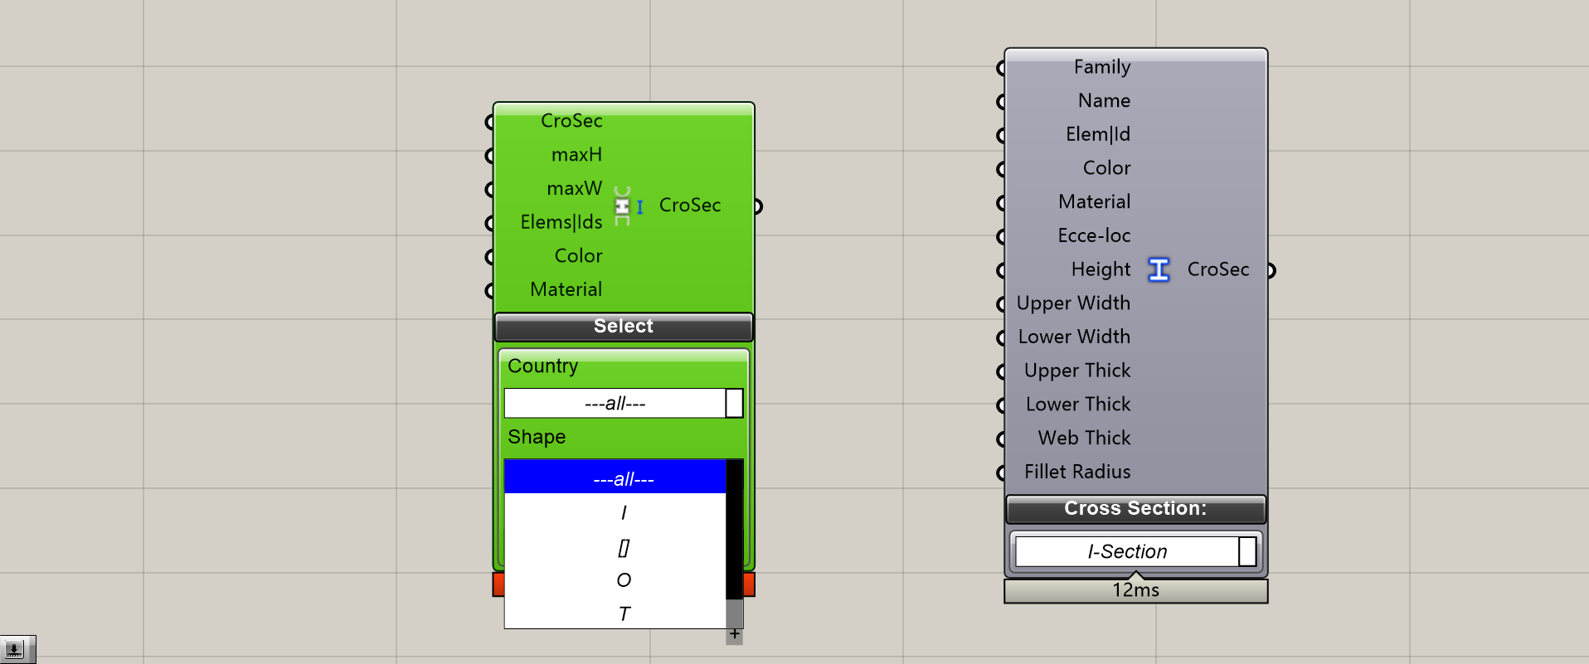Click the 12ms profiler label
The height and width of the screenshot is (664, 1589).
point(1135,590)
